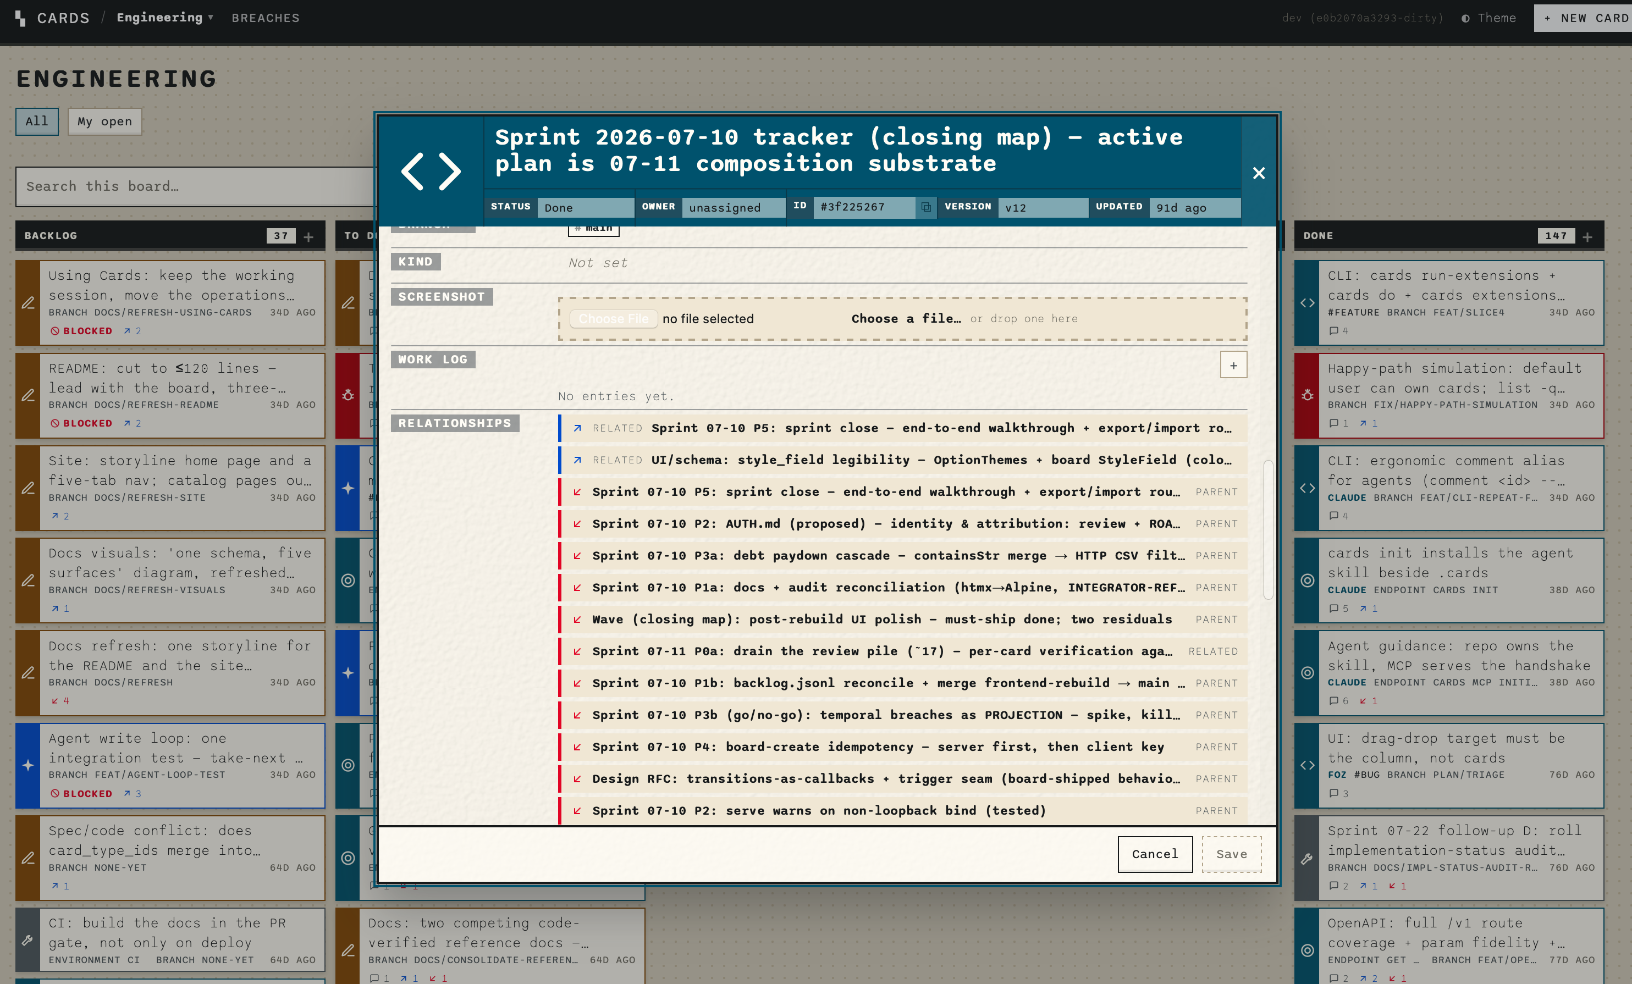Image resolution: width=1632 pixels, height=984 pixels.
Task: Copy the card ID #3f225267
Action: (925, 207)
